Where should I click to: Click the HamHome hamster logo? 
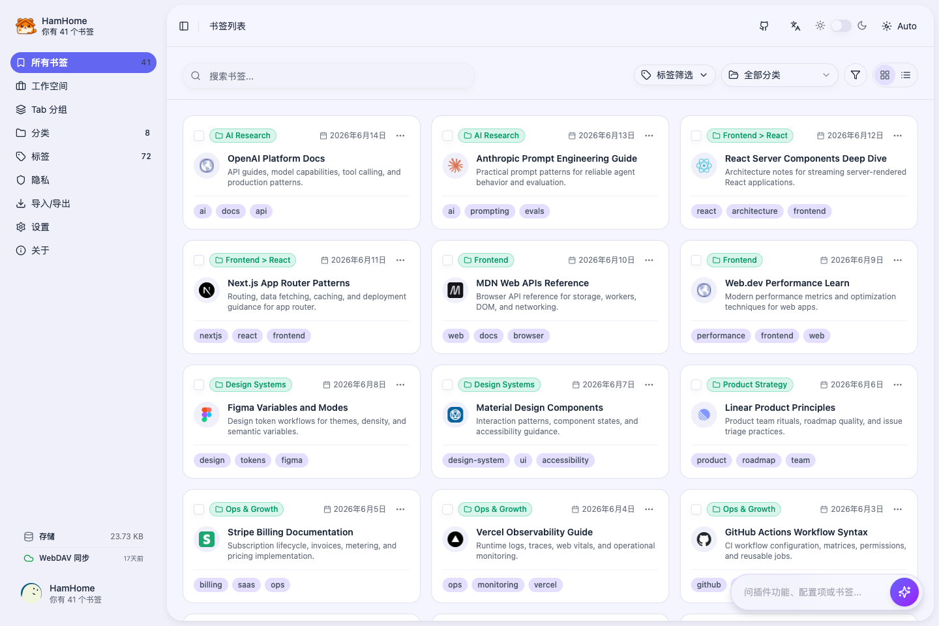[x=25, y=26]
